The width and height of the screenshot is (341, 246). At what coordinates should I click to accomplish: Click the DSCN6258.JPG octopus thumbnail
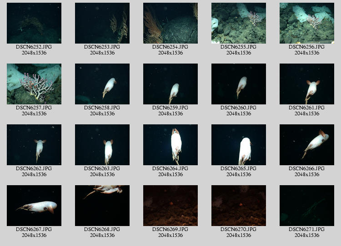[x=102, y=84]
